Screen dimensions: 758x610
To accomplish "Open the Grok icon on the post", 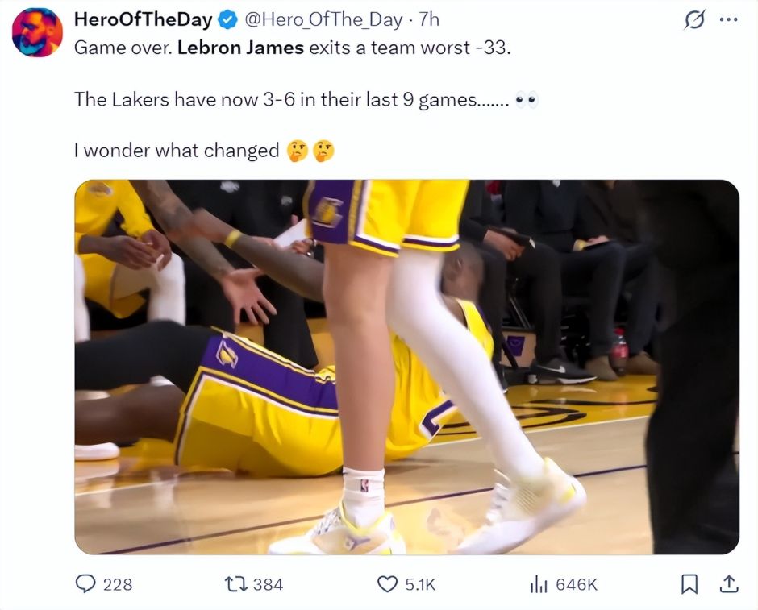I will [693, 20].
